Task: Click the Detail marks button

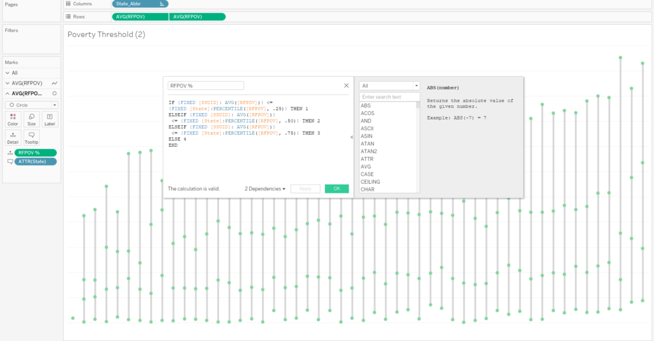Action: tap(13, 137)
